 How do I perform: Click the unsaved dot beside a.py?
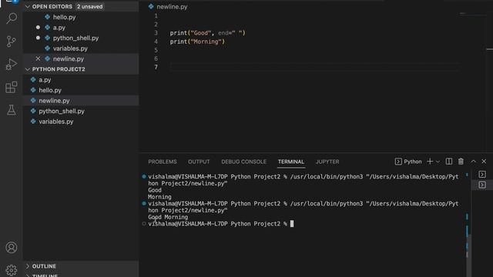coord(38,28)
